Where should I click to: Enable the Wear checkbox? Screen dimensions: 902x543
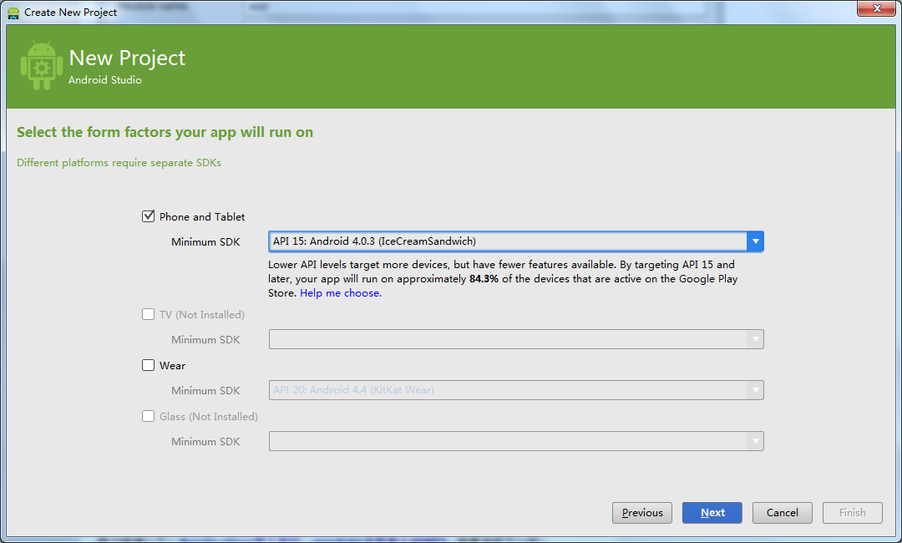click(x=149, y=365)
